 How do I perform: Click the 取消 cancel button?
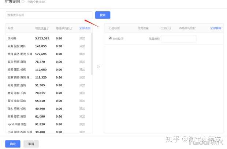(31, 144)
